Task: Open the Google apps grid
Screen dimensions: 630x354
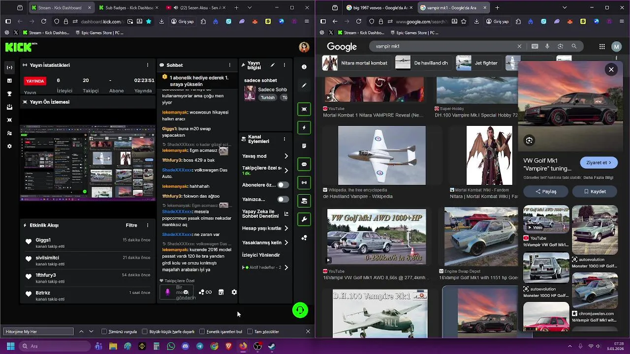Action: [602, 46]
